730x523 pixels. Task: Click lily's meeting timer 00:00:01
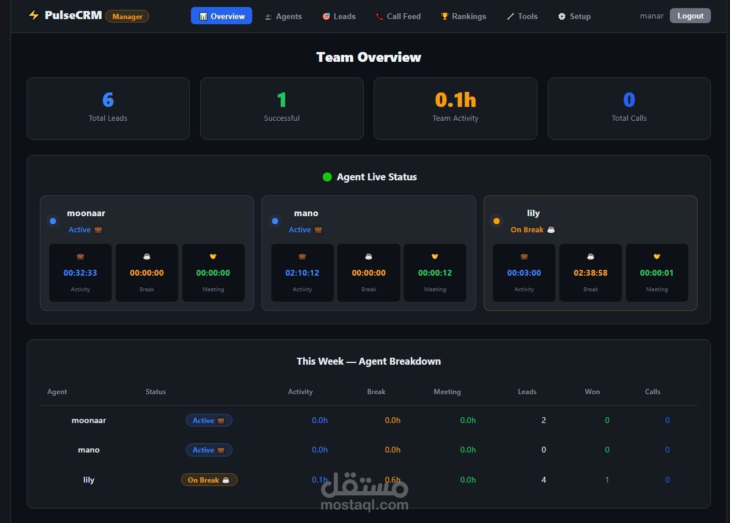(x=657, y=273)
